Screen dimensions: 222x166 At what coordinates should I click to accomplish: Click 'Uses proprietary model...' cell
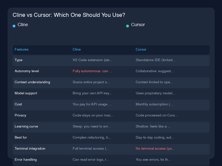tap(155, 93)
